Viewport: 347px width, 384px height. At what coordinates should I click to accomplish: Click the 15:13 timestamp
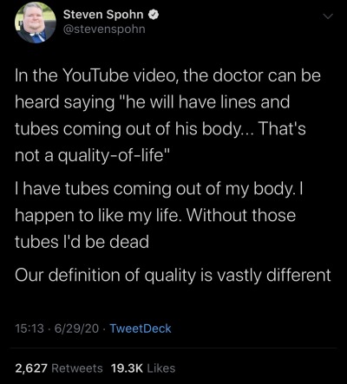coord(29,329)
